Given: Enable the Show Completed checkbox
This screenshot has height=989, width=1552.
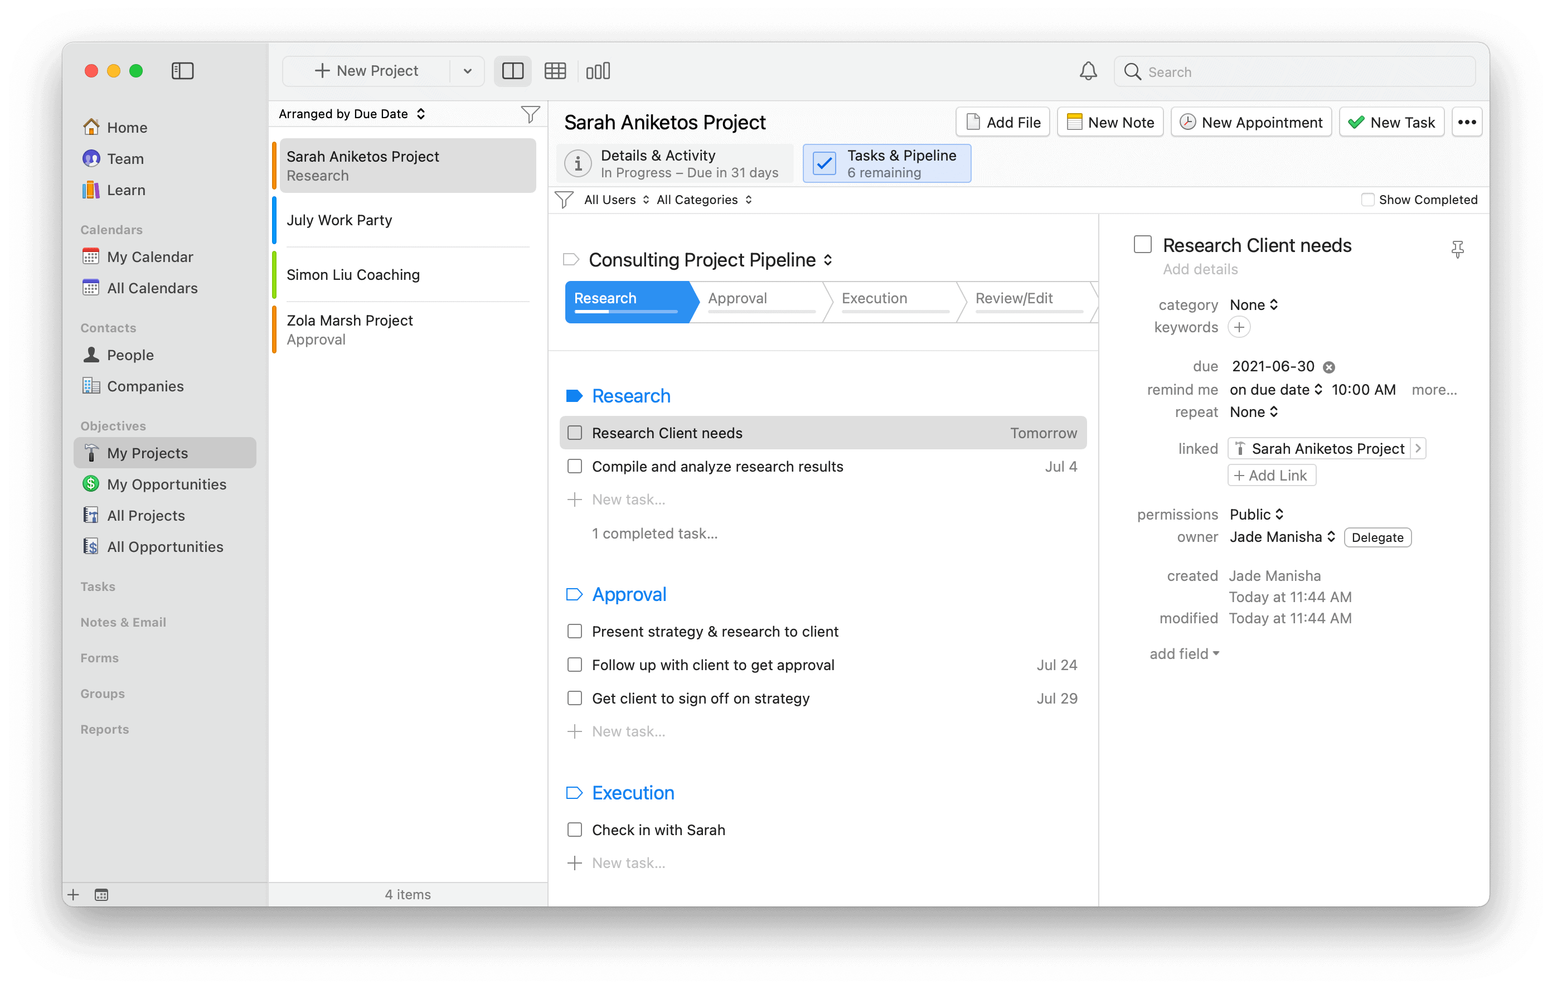Looking at the screenshot, I should [x=1367, y=200].
